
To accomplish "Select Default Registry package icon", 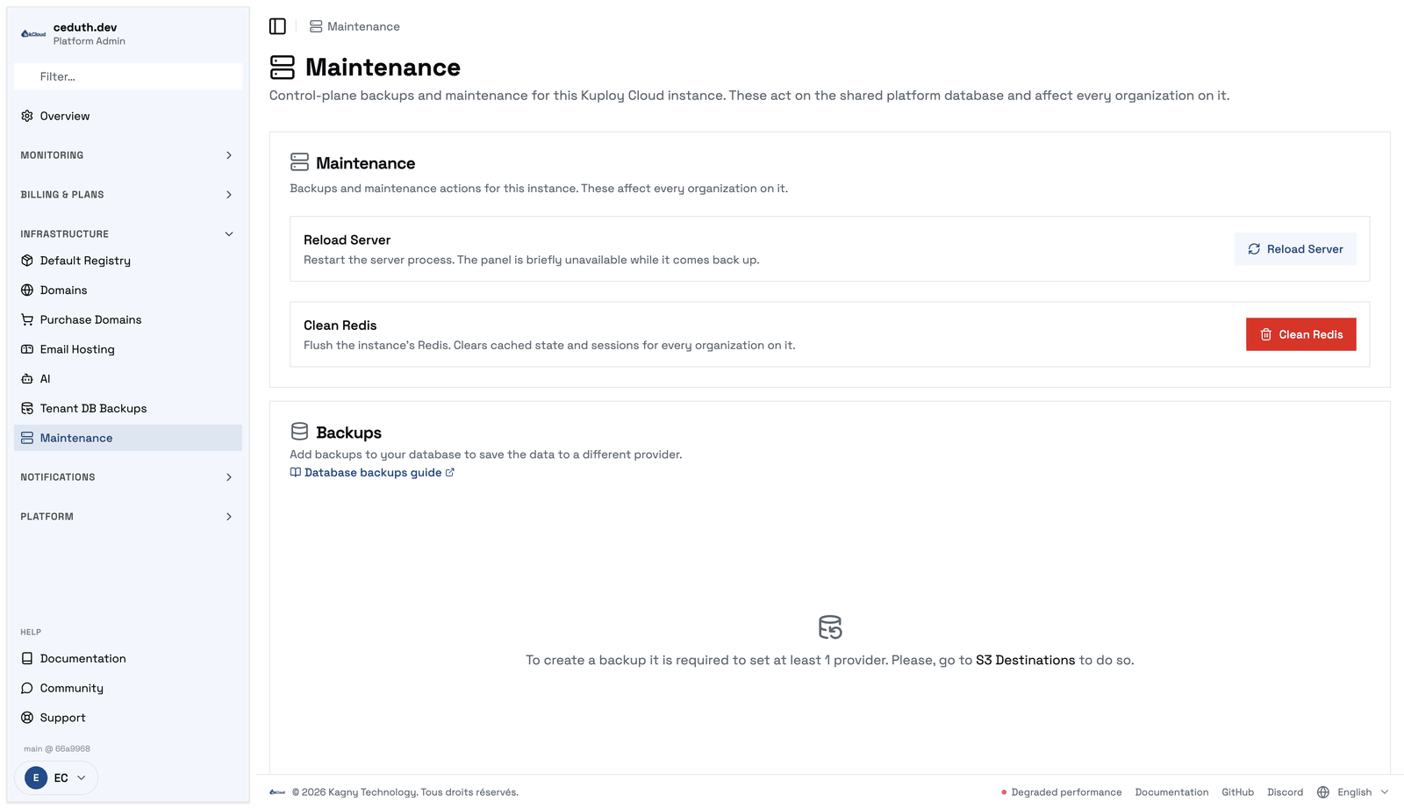I will click(27, 261).
